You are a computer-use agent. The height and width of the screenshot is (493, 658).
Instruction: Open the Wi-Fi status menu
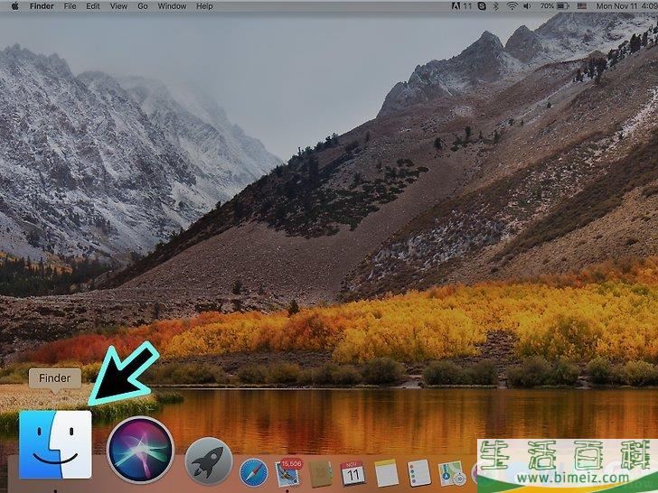512,5
